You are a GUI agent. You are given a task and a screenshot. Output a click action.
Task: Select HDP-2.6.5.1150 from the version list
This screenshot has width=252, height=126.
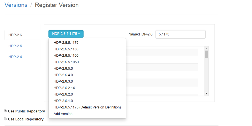[x=66, y=49]
